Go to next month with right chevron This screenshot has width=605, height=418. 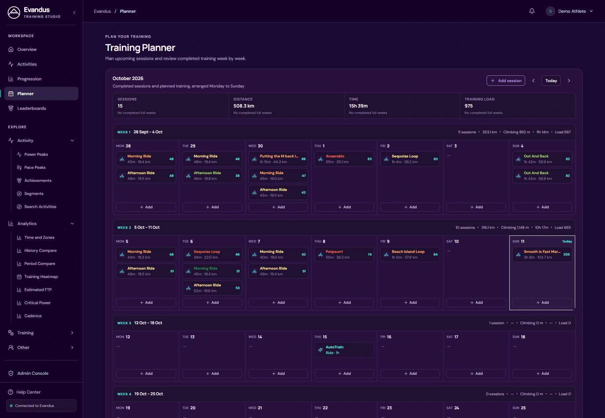(x=569, y=80)
